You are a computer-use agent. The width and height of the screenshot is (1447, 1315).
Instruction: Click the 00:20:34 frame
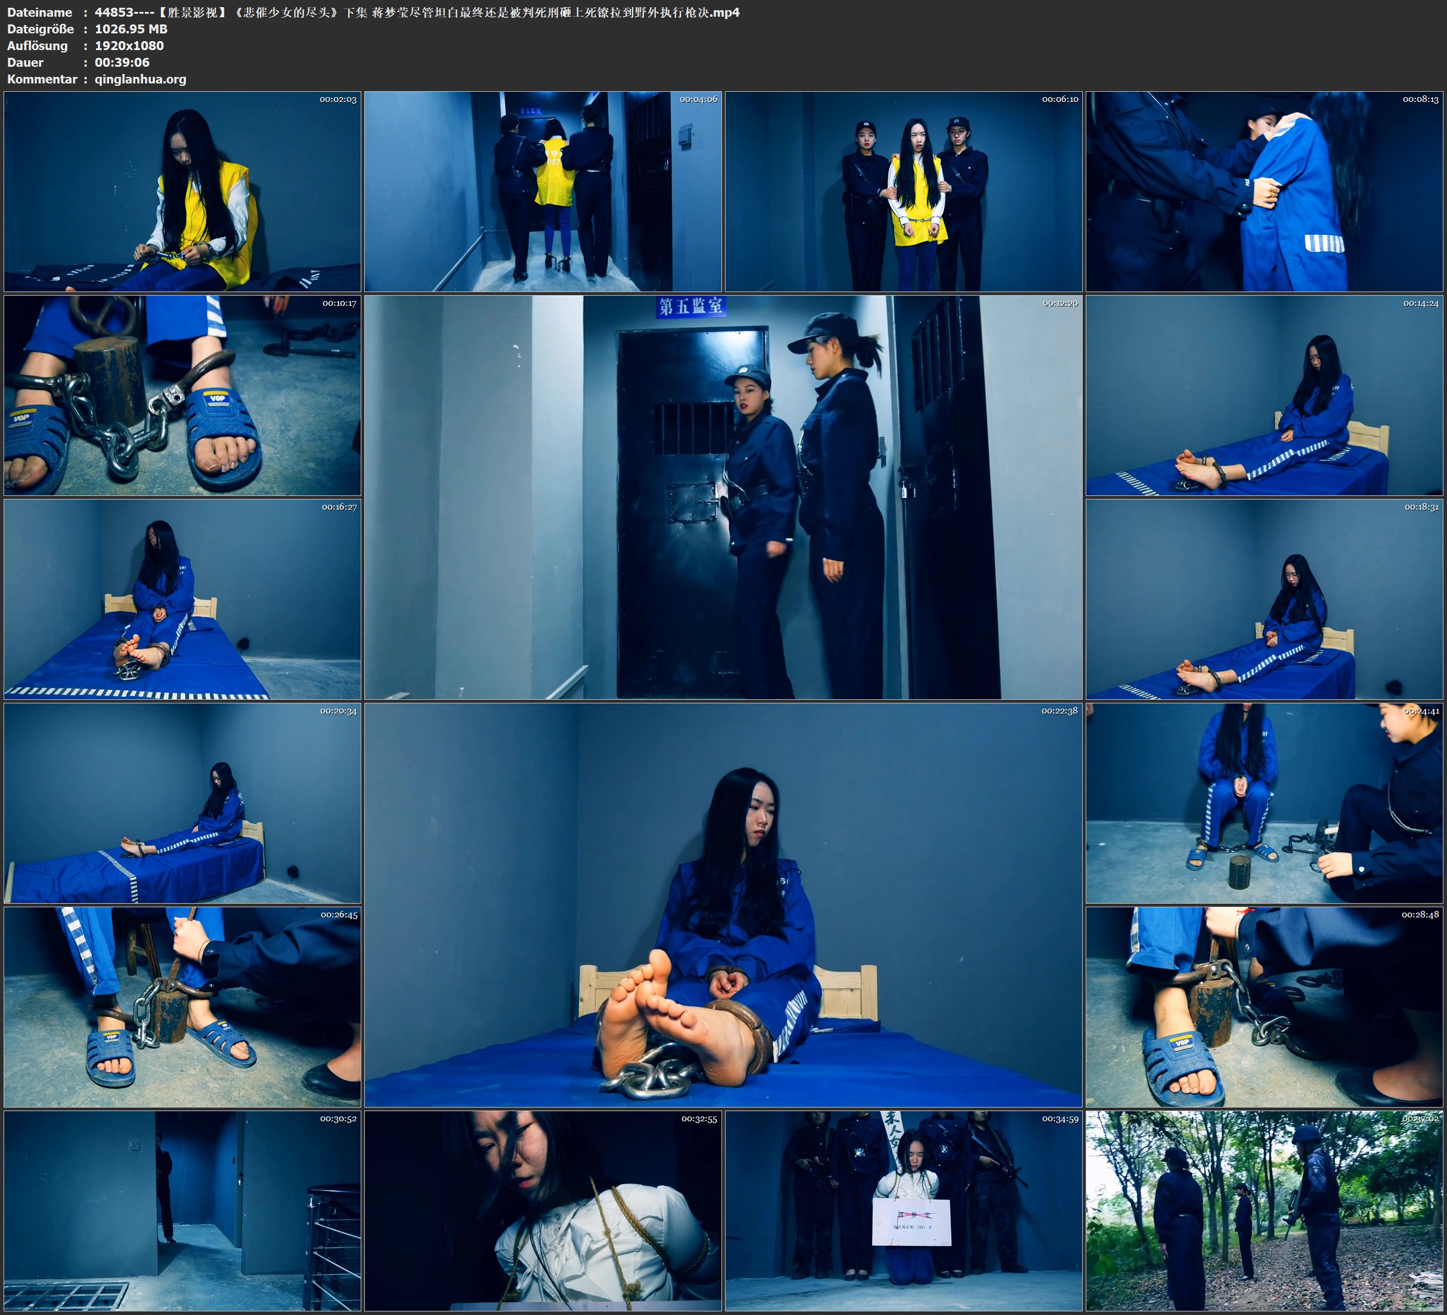tap(182, 803)
